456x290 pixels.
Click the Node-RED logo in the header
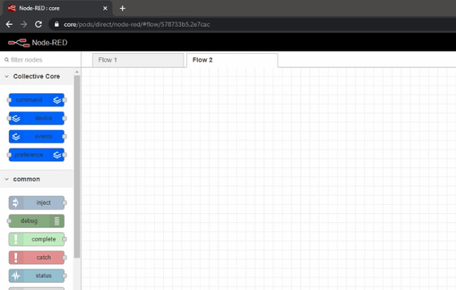tap(19, 43)
